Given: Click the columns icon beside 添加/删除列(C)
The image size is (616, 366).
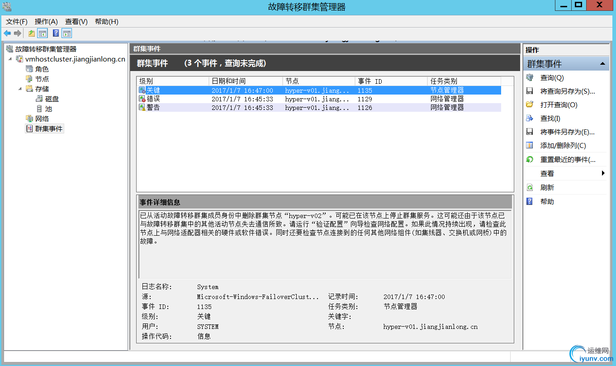Looking at the screenshot, I should click(x=530, y=146).
